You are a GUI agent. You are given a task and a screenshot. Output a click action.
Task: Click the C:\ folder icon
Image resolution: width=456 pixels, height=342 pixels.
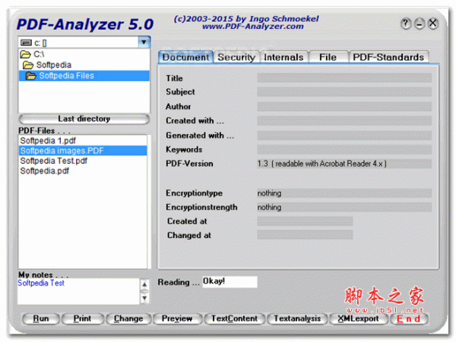(25, 54)
